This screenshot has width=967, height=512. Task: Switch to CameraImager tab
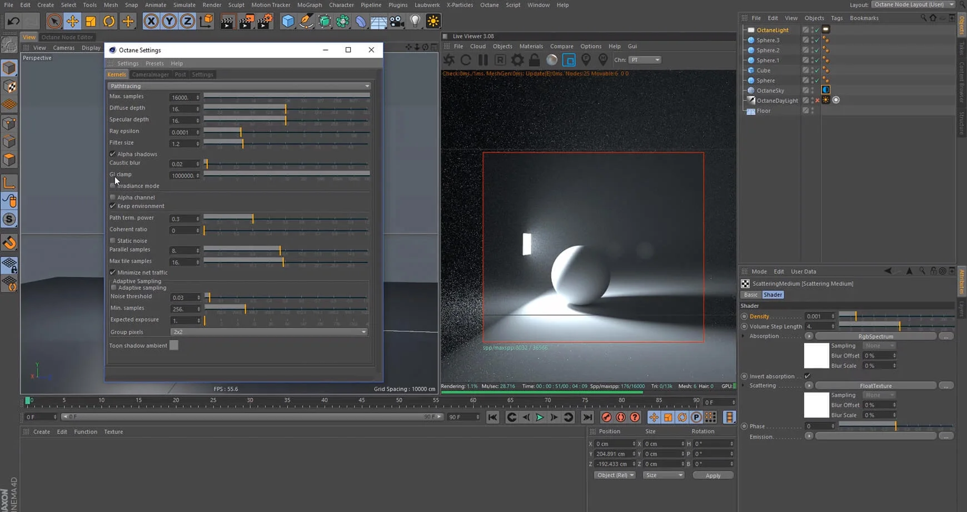tap(151, 74)
